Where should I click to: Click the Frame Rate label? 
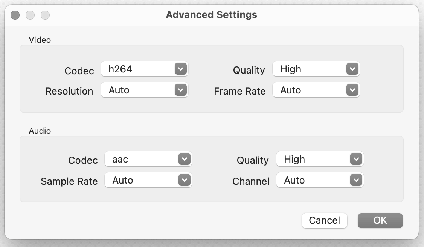pos(240,91)
